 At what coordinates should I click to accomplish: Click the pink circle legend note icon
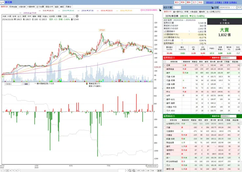(141, 10)
